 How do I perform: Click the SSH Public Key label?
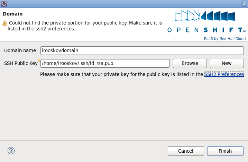[x=21, y=63]
